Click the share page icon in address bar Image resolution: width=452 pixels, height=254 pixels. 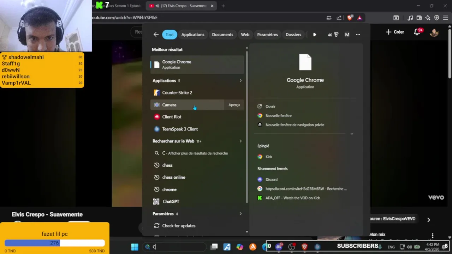pyautogui.click(x=339, y=18)
